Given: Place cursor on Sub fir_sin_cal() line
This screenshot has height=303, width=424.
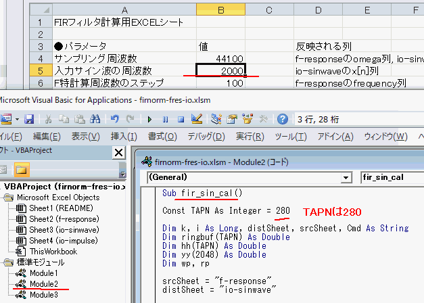Looking at the screenshot, I should tap(202, 193).
